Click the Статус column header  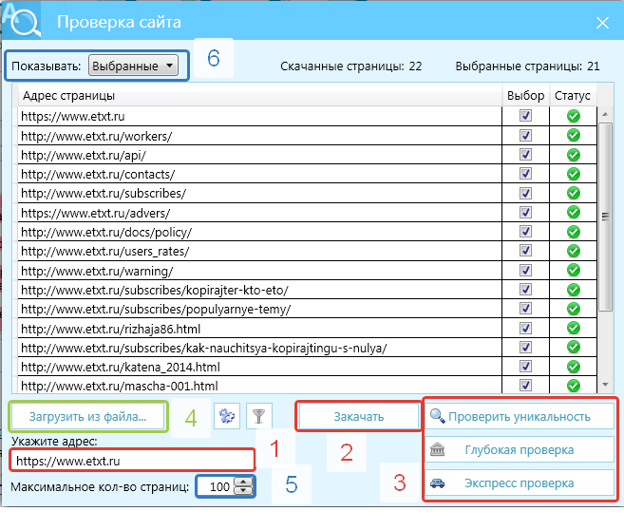573,96
